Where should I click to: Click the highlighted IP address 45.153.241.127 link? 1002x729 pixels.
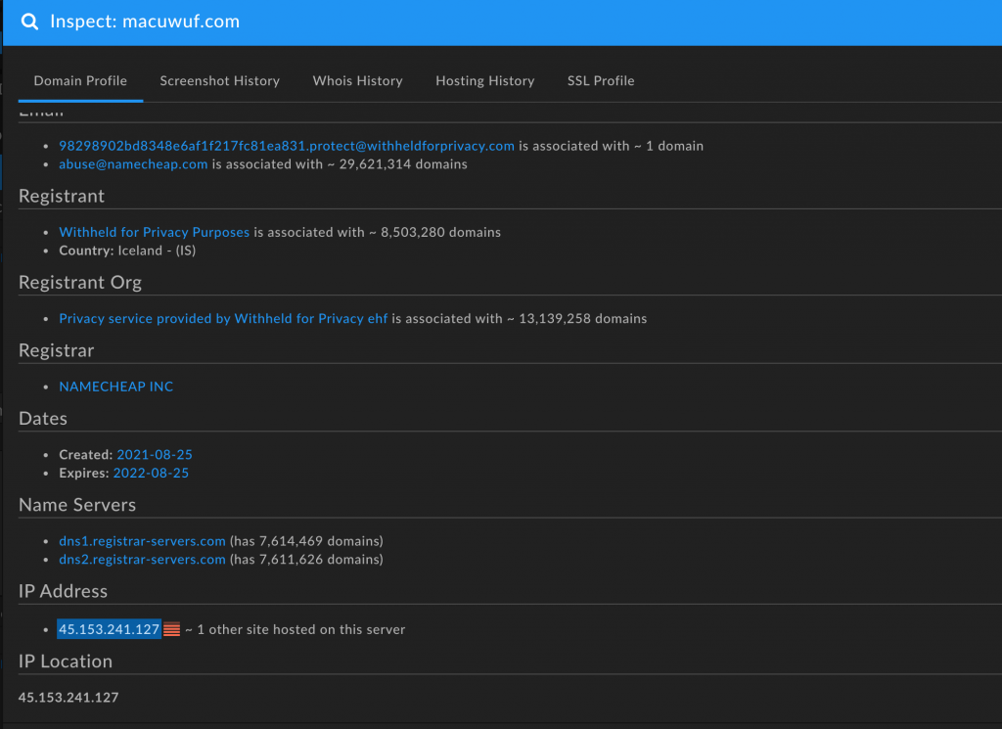109,629
